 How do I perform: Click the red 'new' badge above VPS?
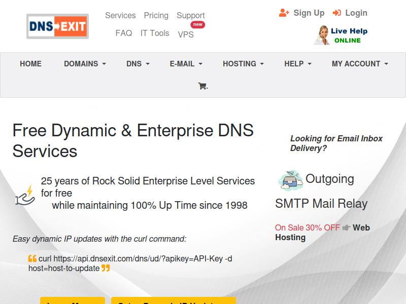coord(198,24)
